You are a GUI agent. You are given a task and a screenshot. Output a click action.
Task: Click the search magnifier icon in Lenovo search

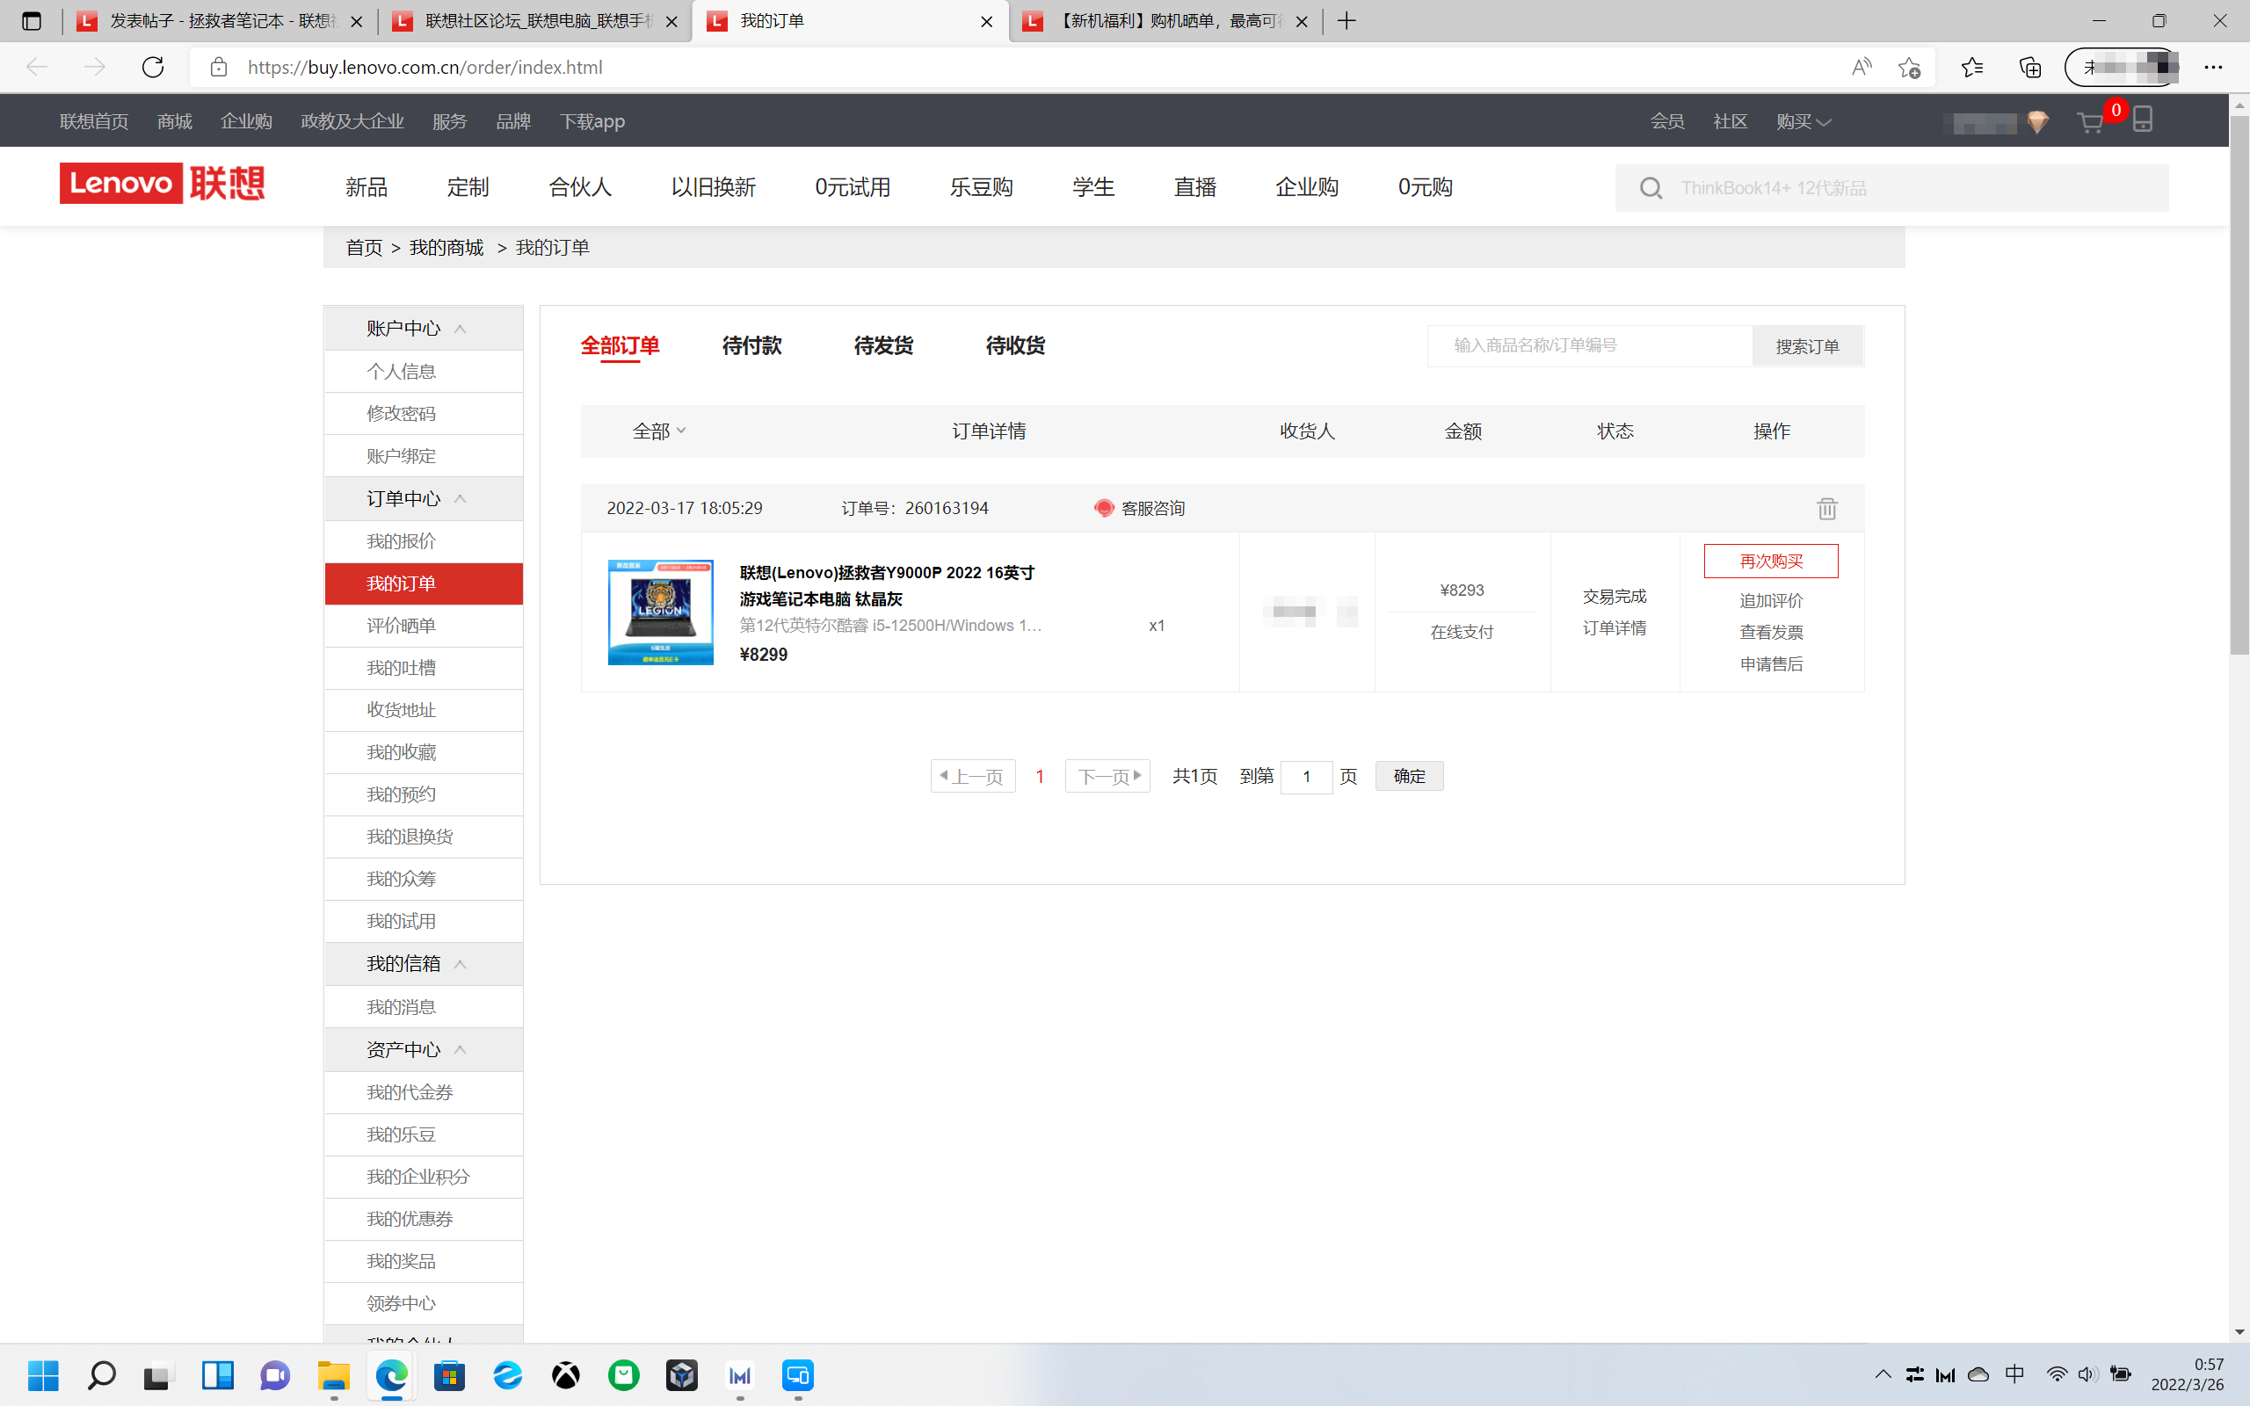click(x=1651, y=188)
